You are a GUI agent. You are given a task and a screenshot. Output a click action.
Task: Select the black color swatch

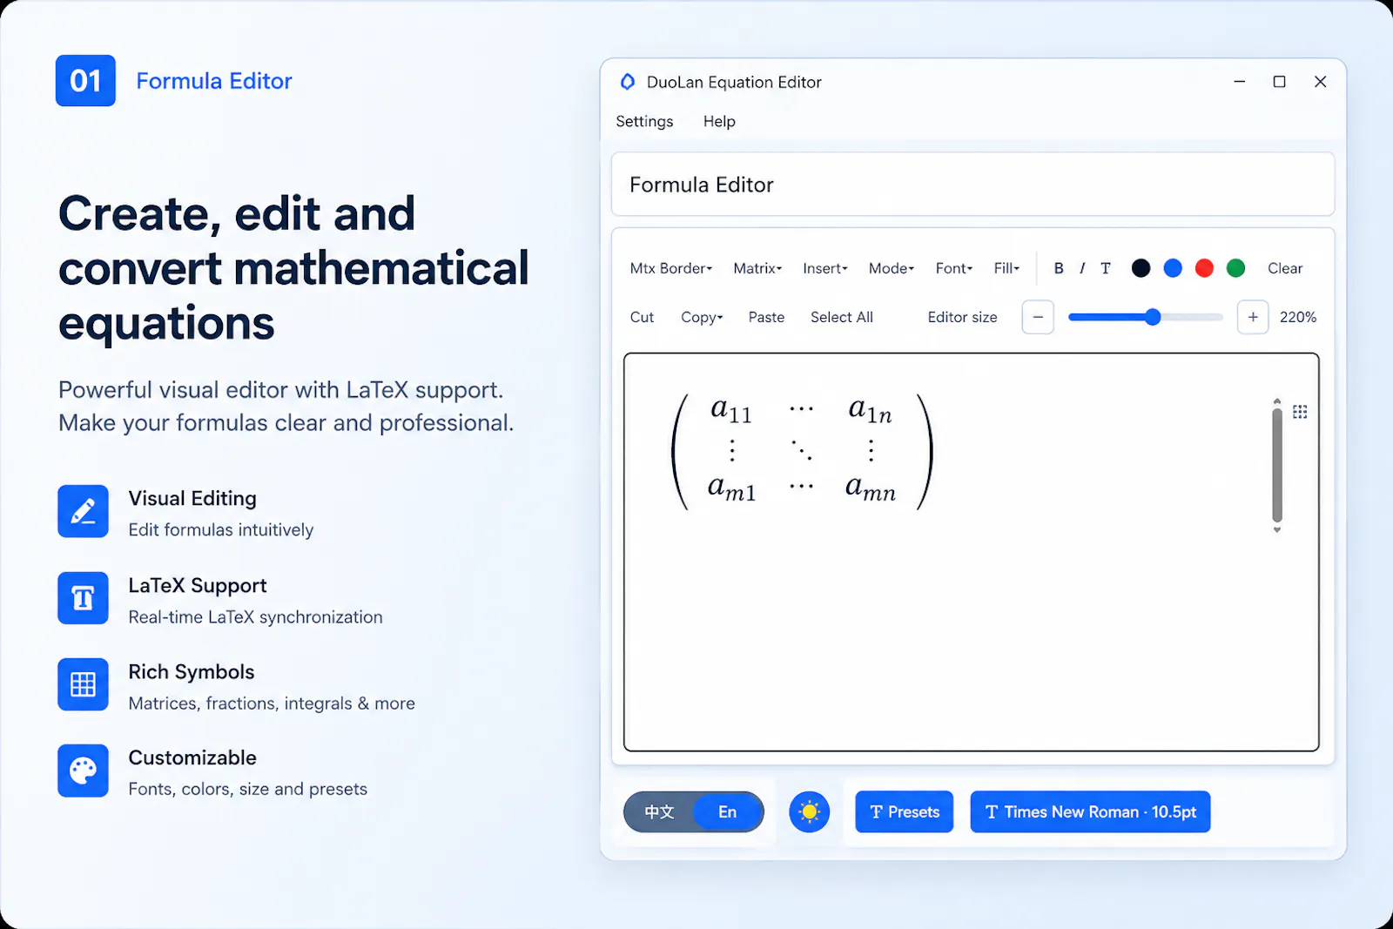point(1141,268)
